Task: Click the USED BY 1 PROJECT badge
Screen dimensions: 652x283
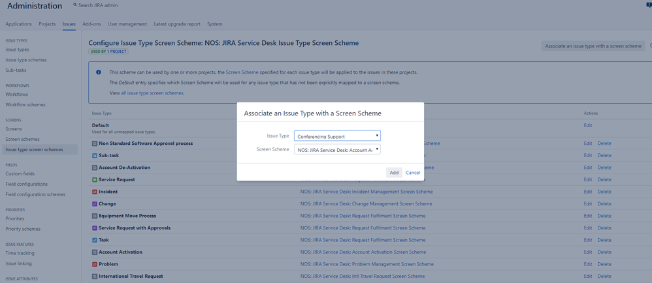Action: (108, 52)
